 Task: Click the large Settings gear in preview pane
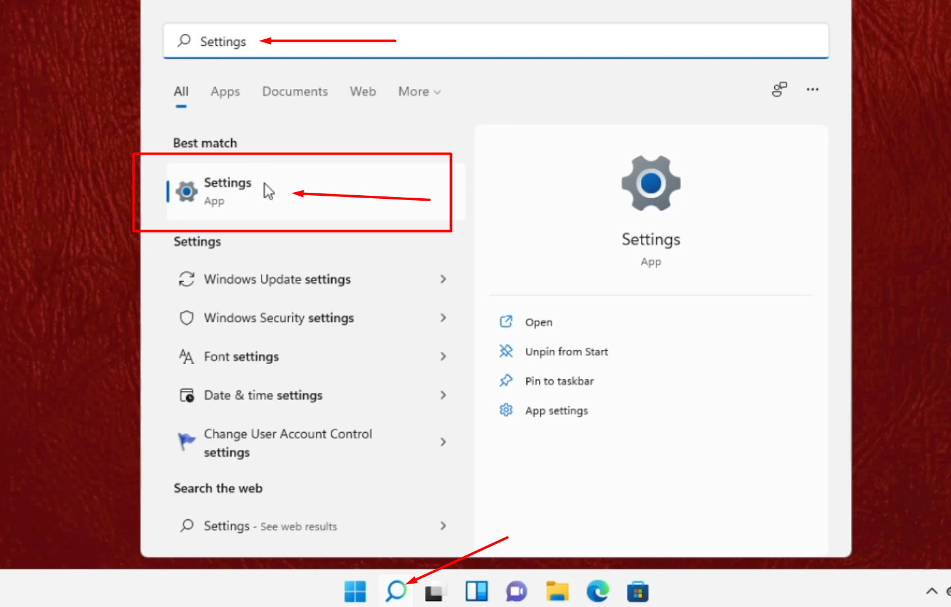651,183
